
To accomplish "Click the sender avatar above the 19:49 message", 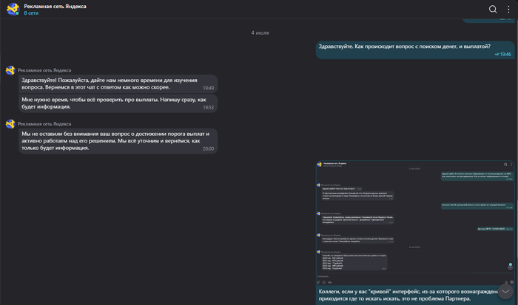I will point(10,70).
